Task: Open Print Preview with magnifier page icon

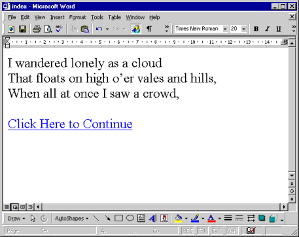Action: point(48,29)
